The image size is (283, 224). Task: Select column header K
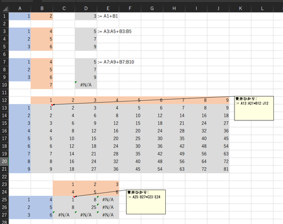[241, 8]
